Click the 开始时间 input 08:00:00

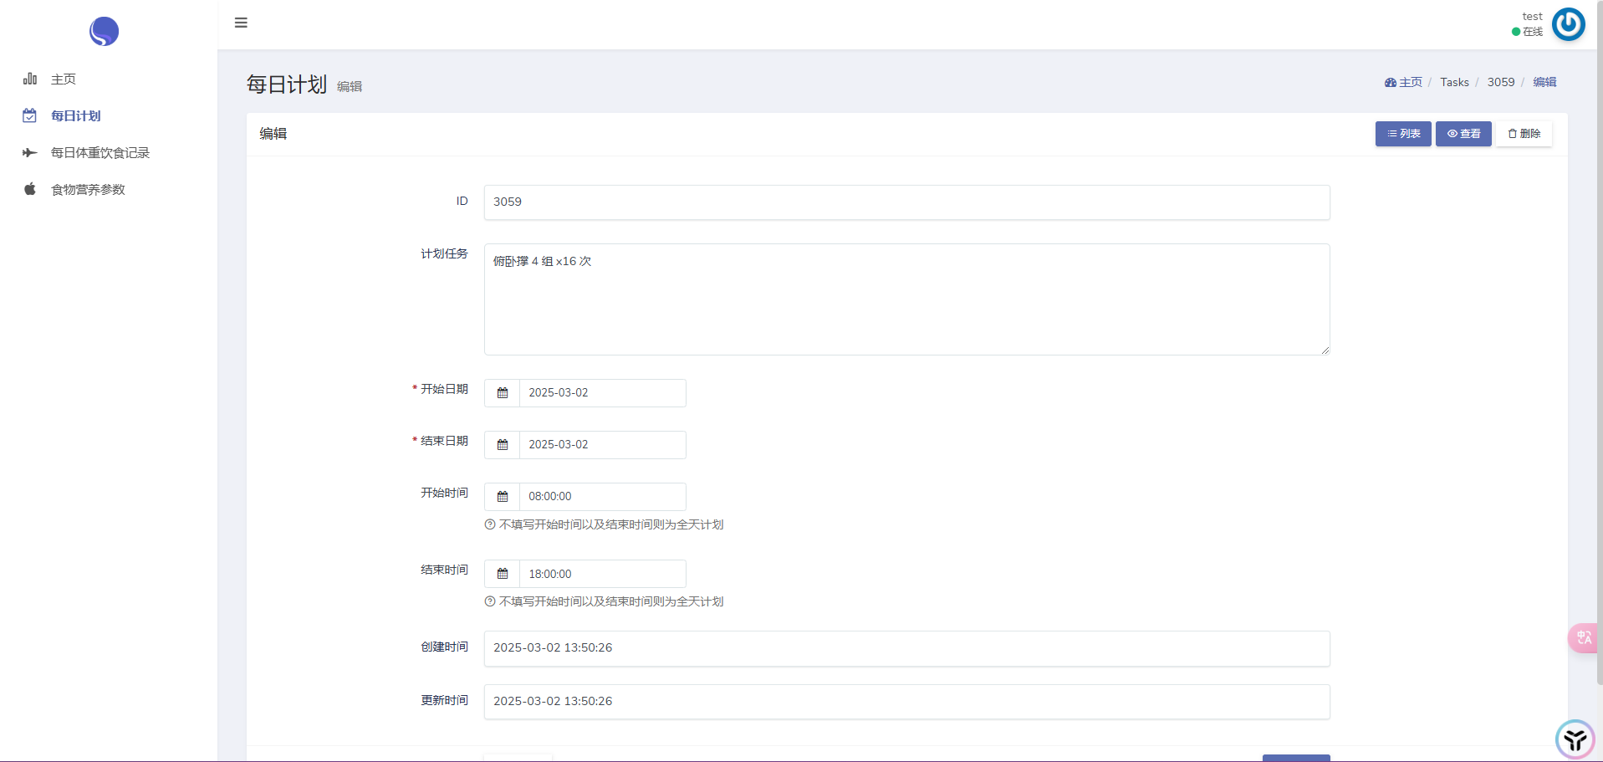click(602, 497)
